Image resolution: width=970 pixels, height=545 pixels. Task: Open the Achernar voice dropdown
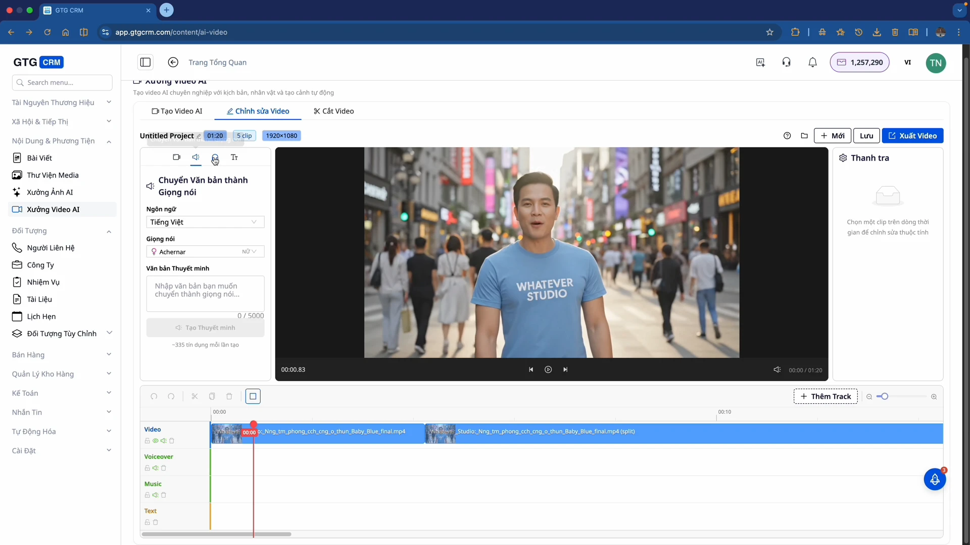pyautogui.click(x=205, y=252)
